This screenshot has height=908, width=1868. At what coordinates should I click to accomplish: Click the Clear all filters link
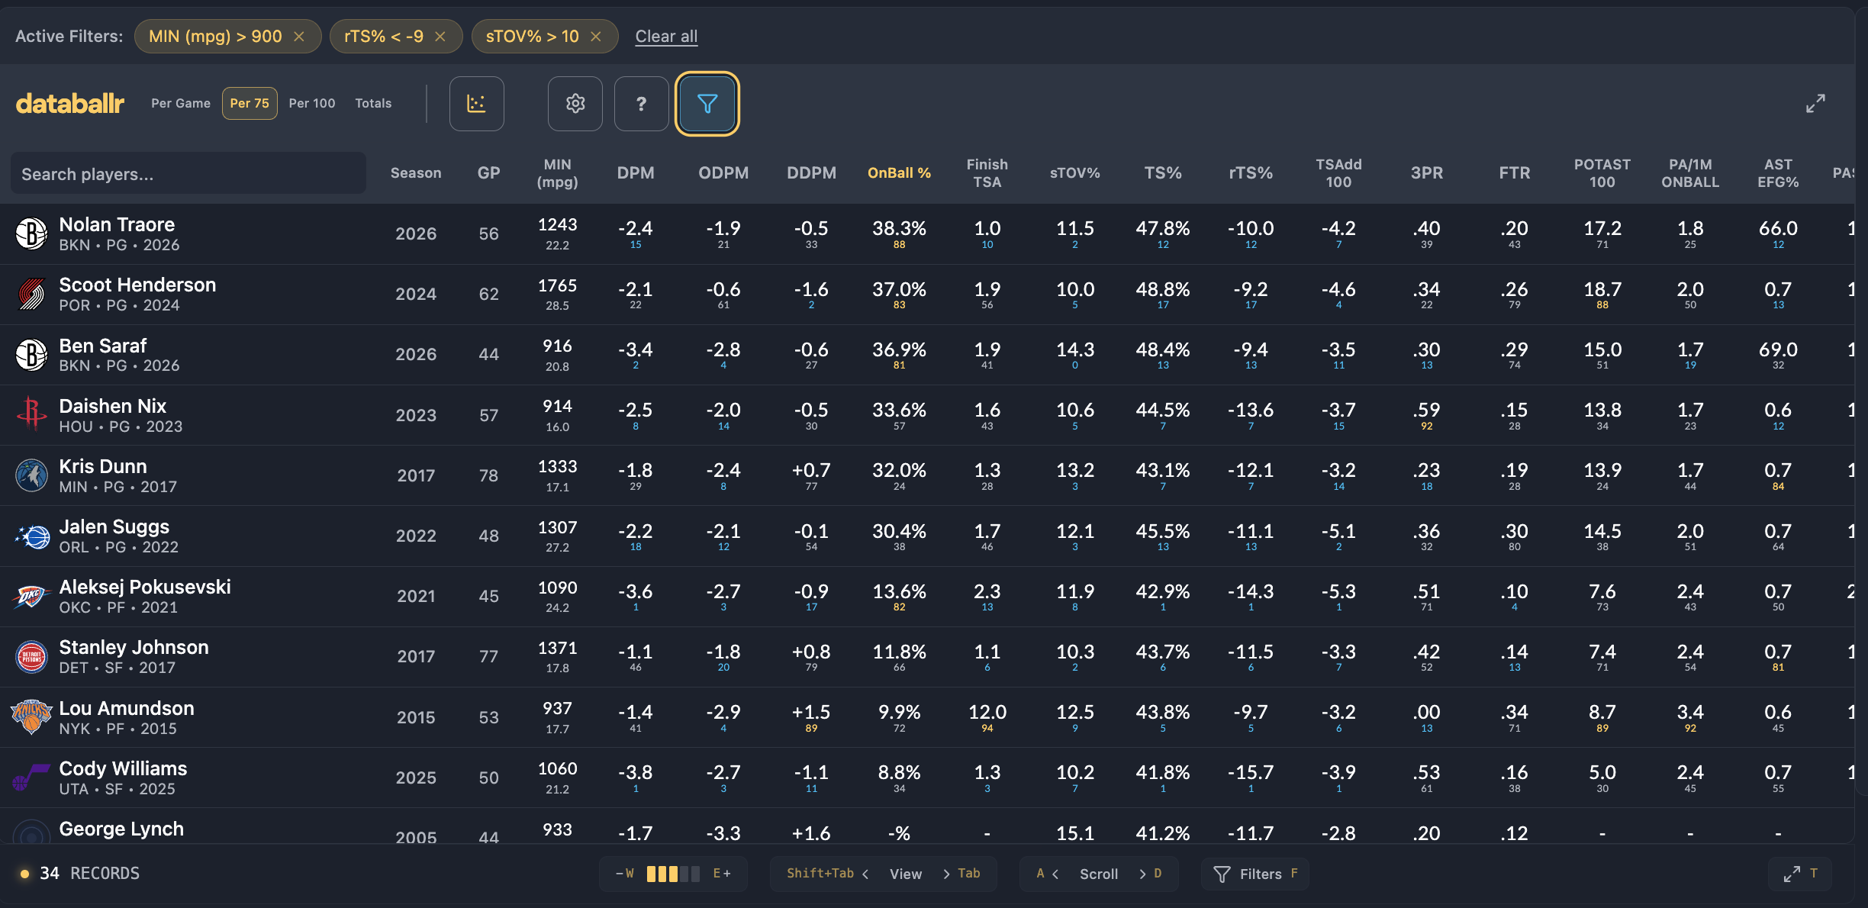tap(666, 37)
